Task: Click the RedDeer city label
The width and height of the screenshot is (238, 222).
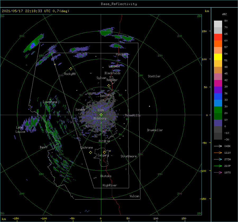Action: (x=112, y=80)
